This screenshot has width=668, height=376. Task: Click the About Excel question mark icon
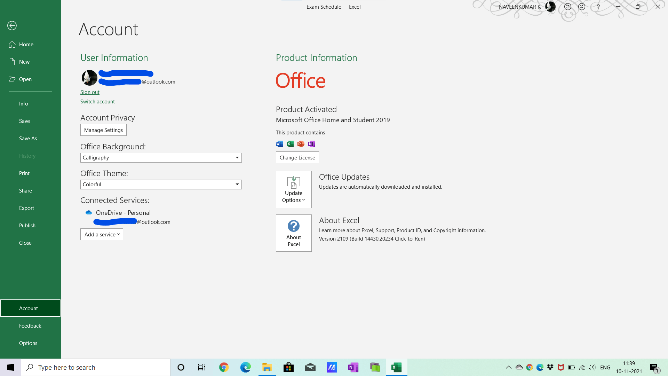pos(294,226)
